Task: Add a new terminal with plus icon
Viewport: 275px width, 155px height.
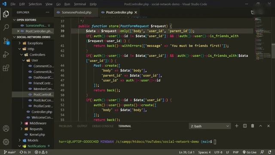Action: pos(237,126)
